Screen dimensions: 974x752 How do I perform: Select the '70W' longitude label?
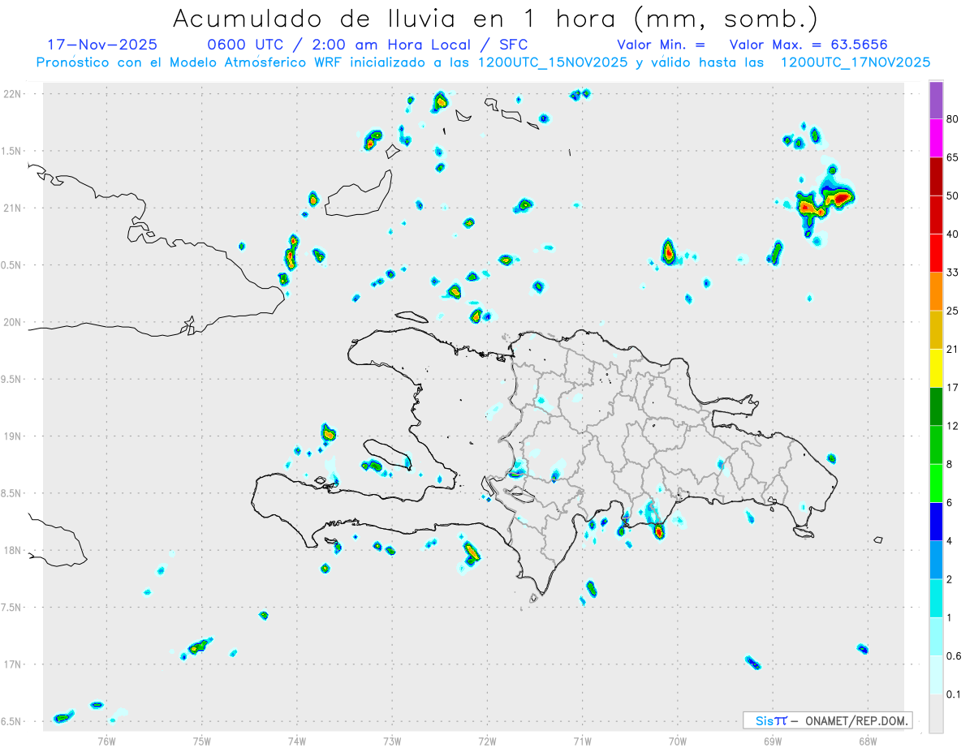click(x=678, y=740)
